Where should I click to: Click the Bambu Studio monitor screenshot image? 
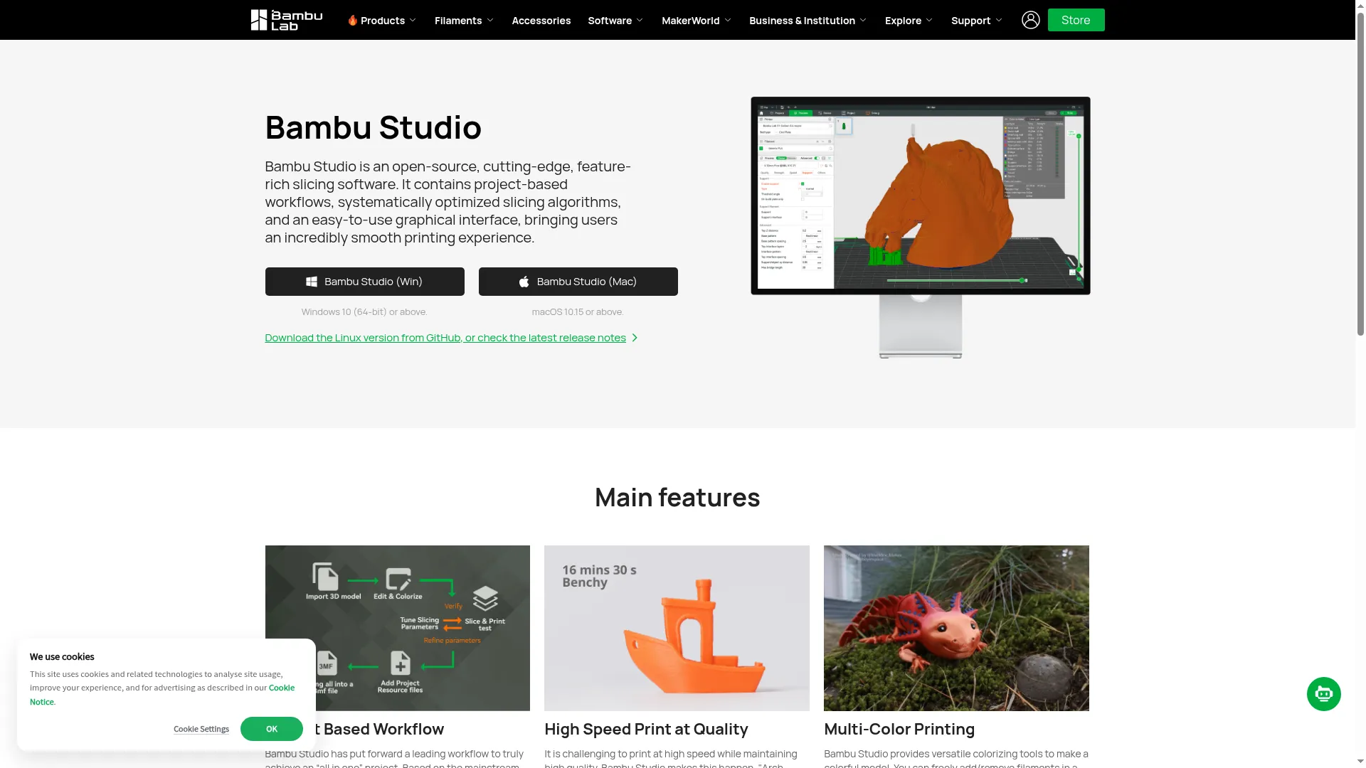tap(920, 228)
